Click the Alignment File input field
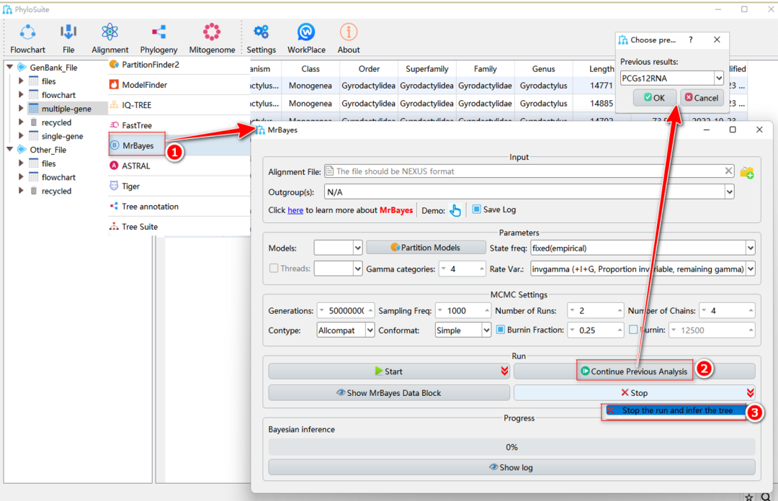778x501 pixels. point(529,171)
